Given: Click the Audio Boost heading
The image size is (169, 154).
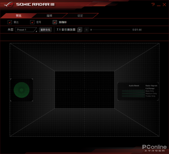Looking at the screenshot, I should click(x=134, y=86).
